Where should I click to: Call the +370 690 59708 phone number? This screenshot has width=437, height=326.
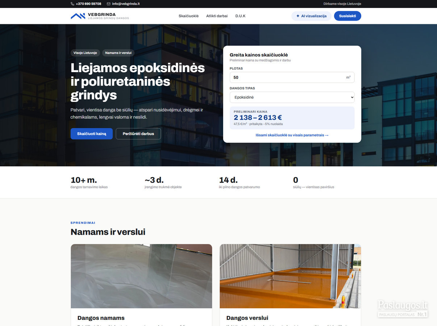point(88,4)
